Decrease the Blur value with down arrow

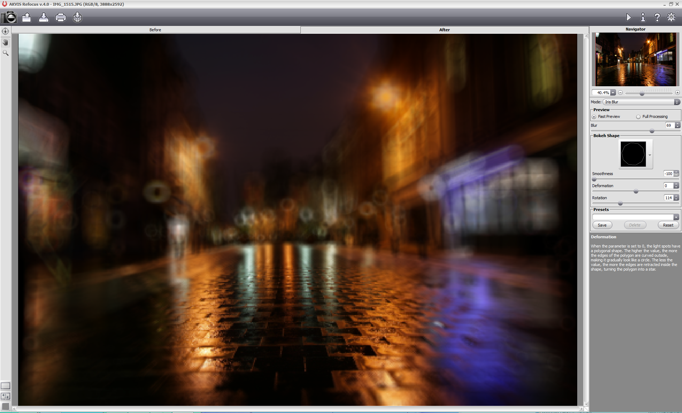coord(678,127)
